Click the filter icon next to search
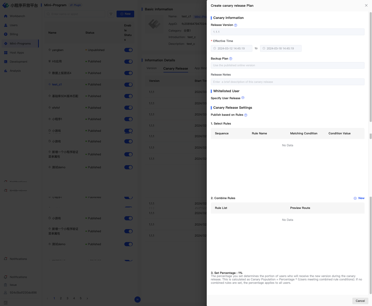 pos(111,14)
